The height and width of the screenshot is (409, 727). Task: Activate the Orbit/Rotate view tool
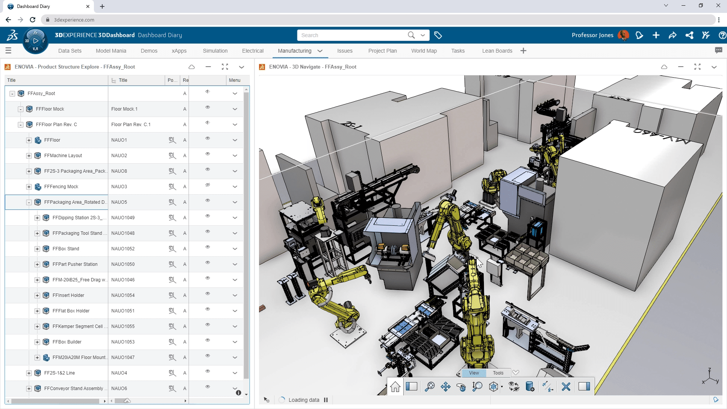(460, 387)
